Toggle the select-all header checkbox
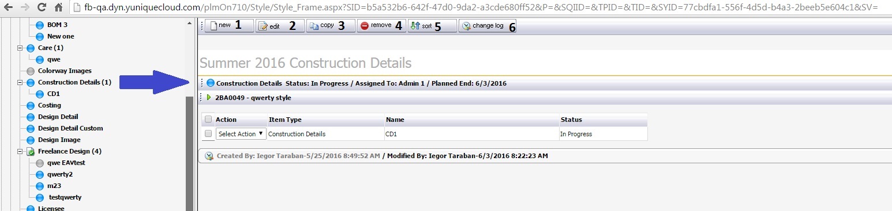Image resolution: width=892 pixels, height=211 pixels. pyautogui.click(x=208, y=120)
